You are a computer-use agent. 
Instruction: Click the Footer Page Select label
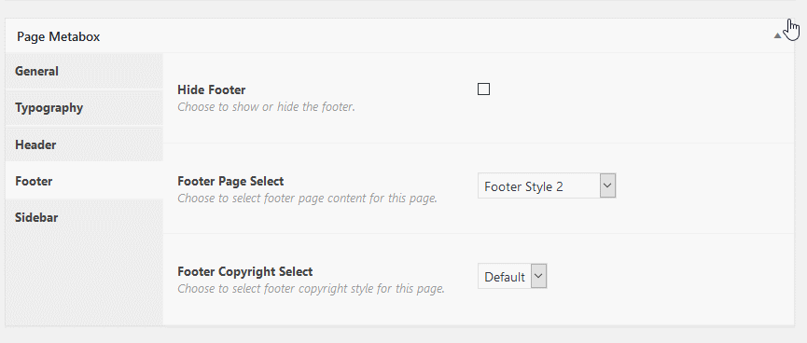pyautogui.click(x=230, y=182)
